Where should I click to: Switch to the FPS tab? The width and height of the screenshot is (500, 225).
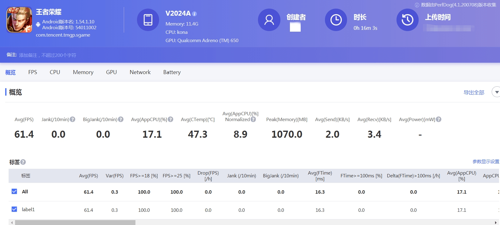point(33,72)
